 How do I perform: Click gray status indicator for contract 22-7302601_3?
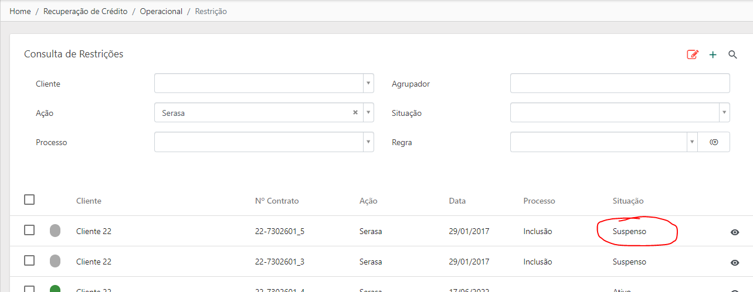[55, 261]
